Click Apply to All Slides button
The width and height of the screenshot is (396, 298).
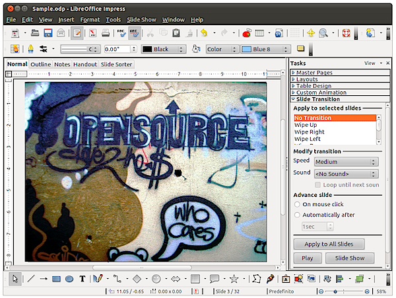(329, 244)
